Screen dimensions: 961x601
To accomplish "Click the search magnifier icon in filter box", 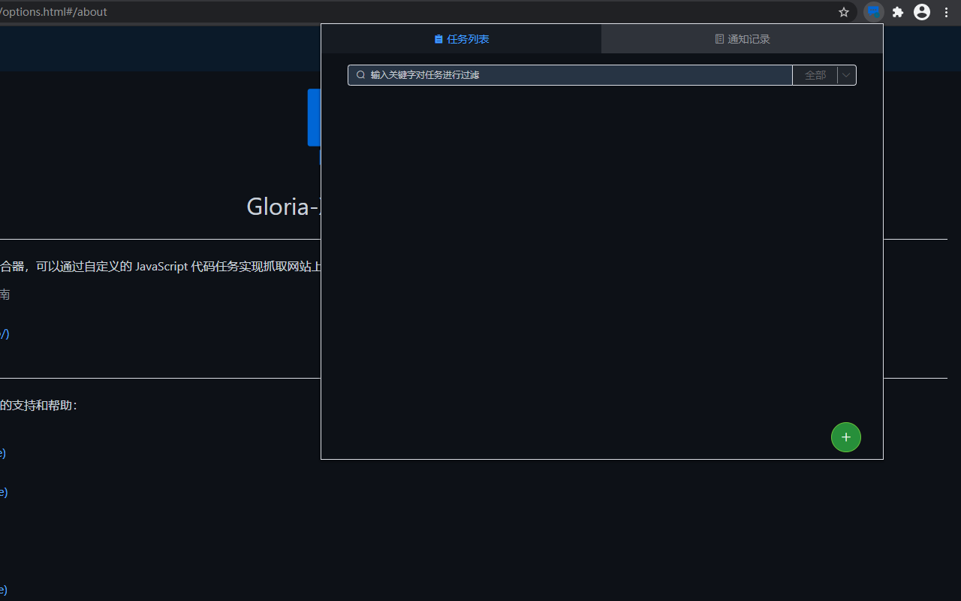I will click(x=360, y=75).
